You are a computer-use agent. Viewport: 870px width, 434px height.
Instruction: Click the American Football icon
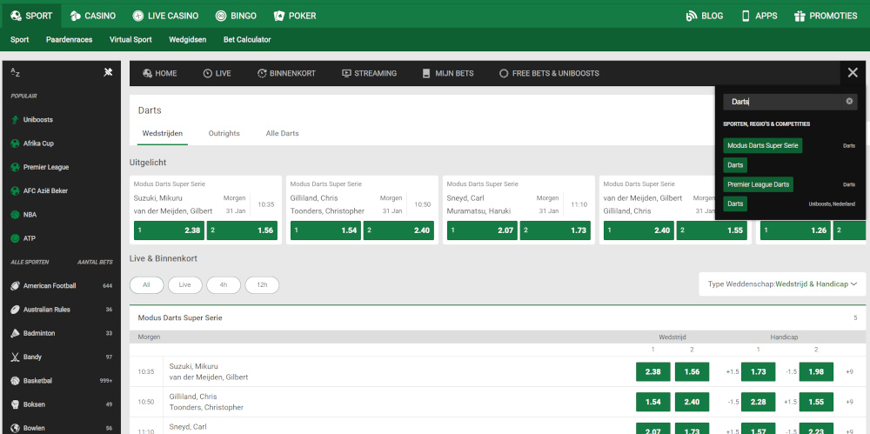coord(15,286)
